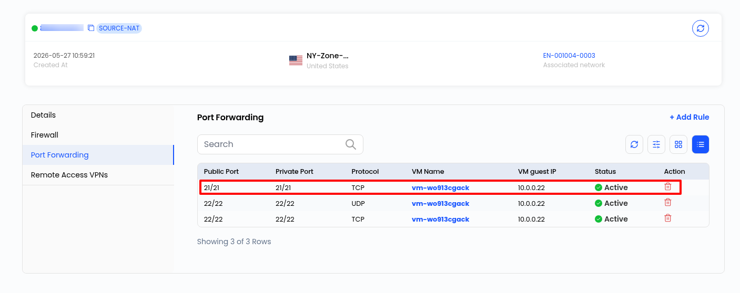Delete the 21/21 TCP forwarding rule
740x293 pixels.
click(x=668, y=187)
